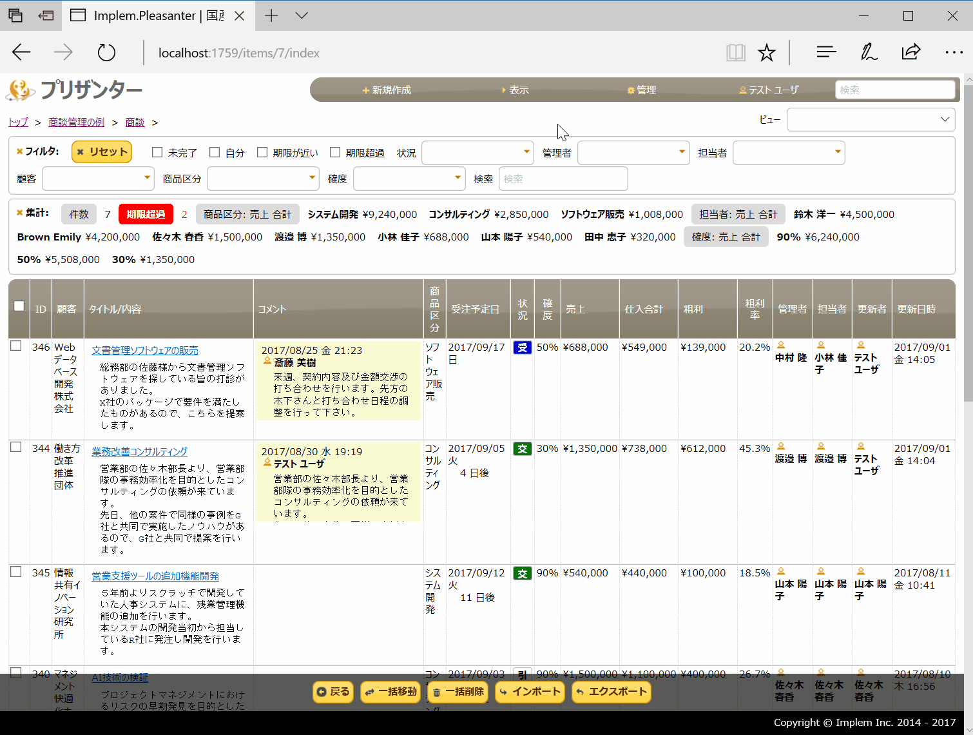The width and height of the screenshot is (973, 735).
Task: Click the browser share icon
Action: (x=910, y=53)
